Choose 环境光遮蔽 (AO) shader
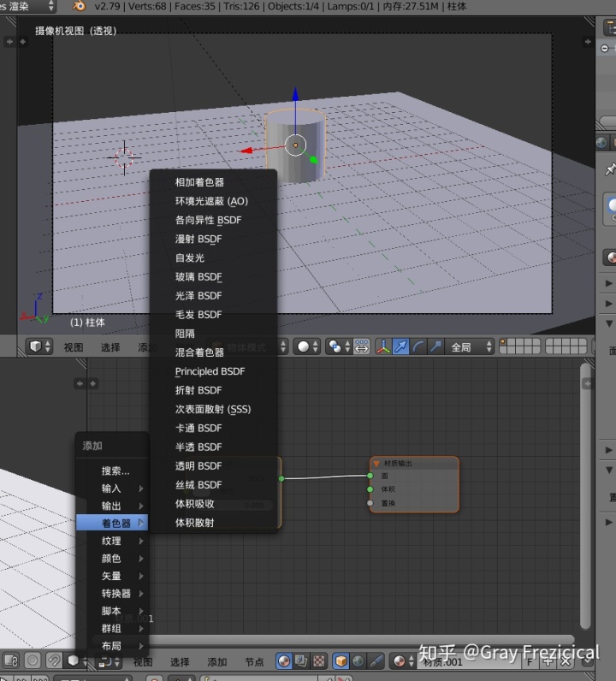This screenshot has height=681, width=616. (213, 201)
